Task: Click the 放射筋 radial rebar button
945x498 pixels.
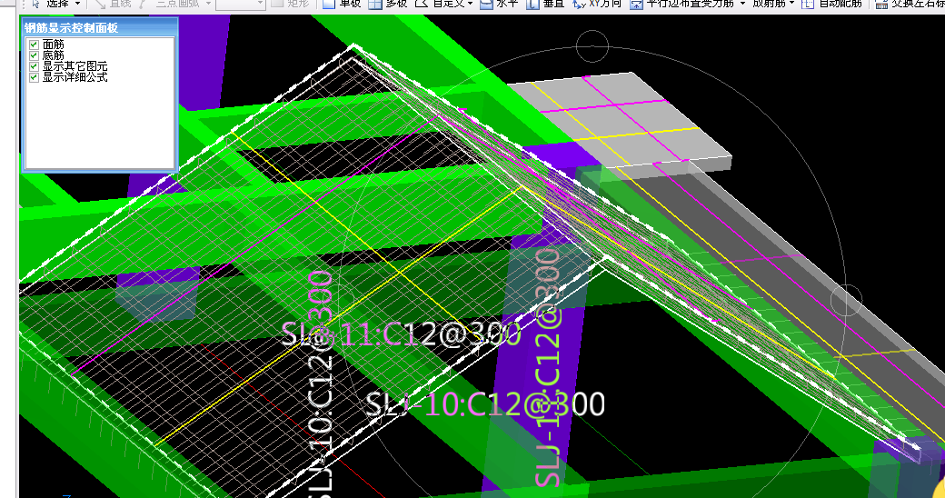Action: click(x=769, y=4)
